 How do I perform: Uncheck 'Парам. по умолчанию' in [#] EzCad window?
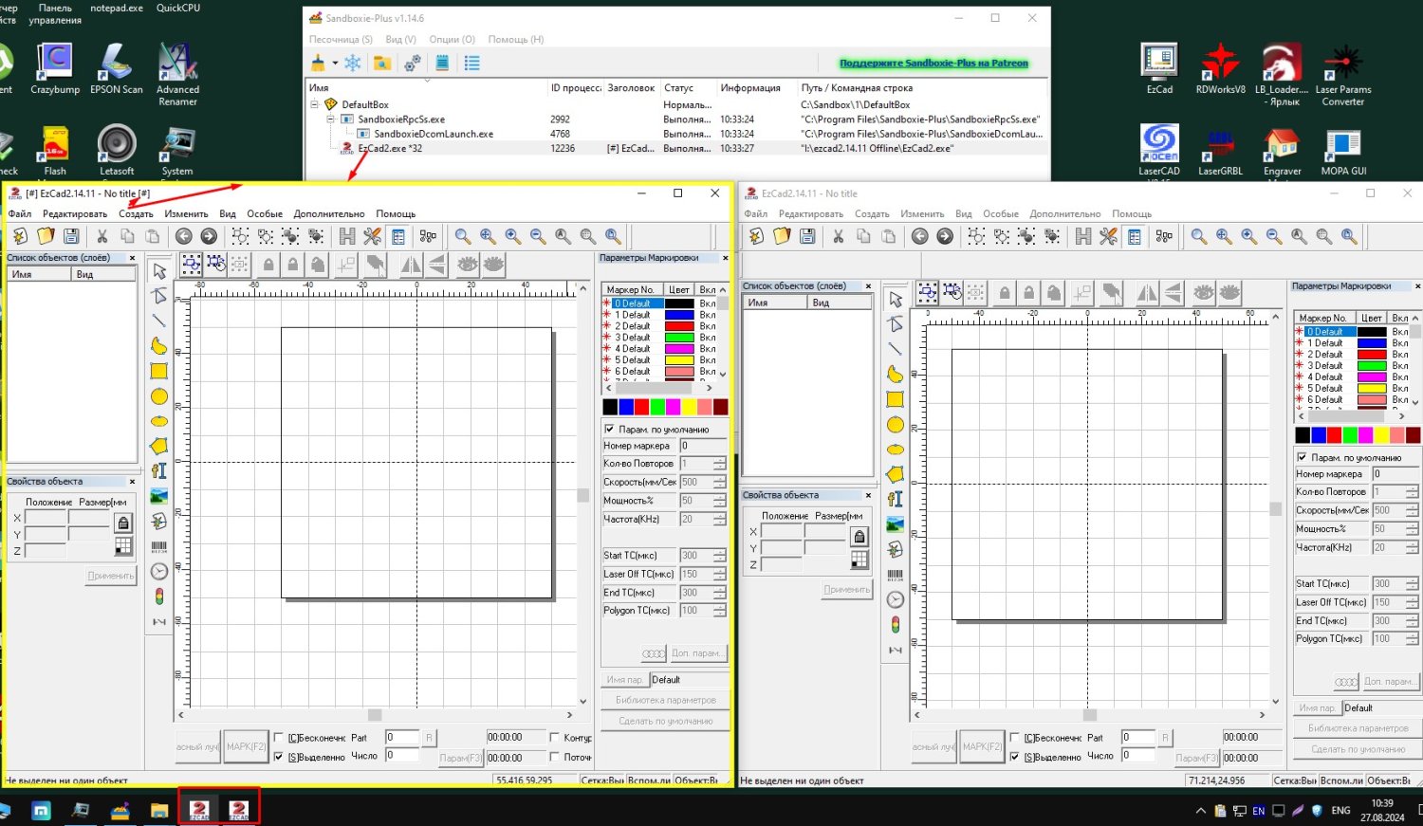609,429
